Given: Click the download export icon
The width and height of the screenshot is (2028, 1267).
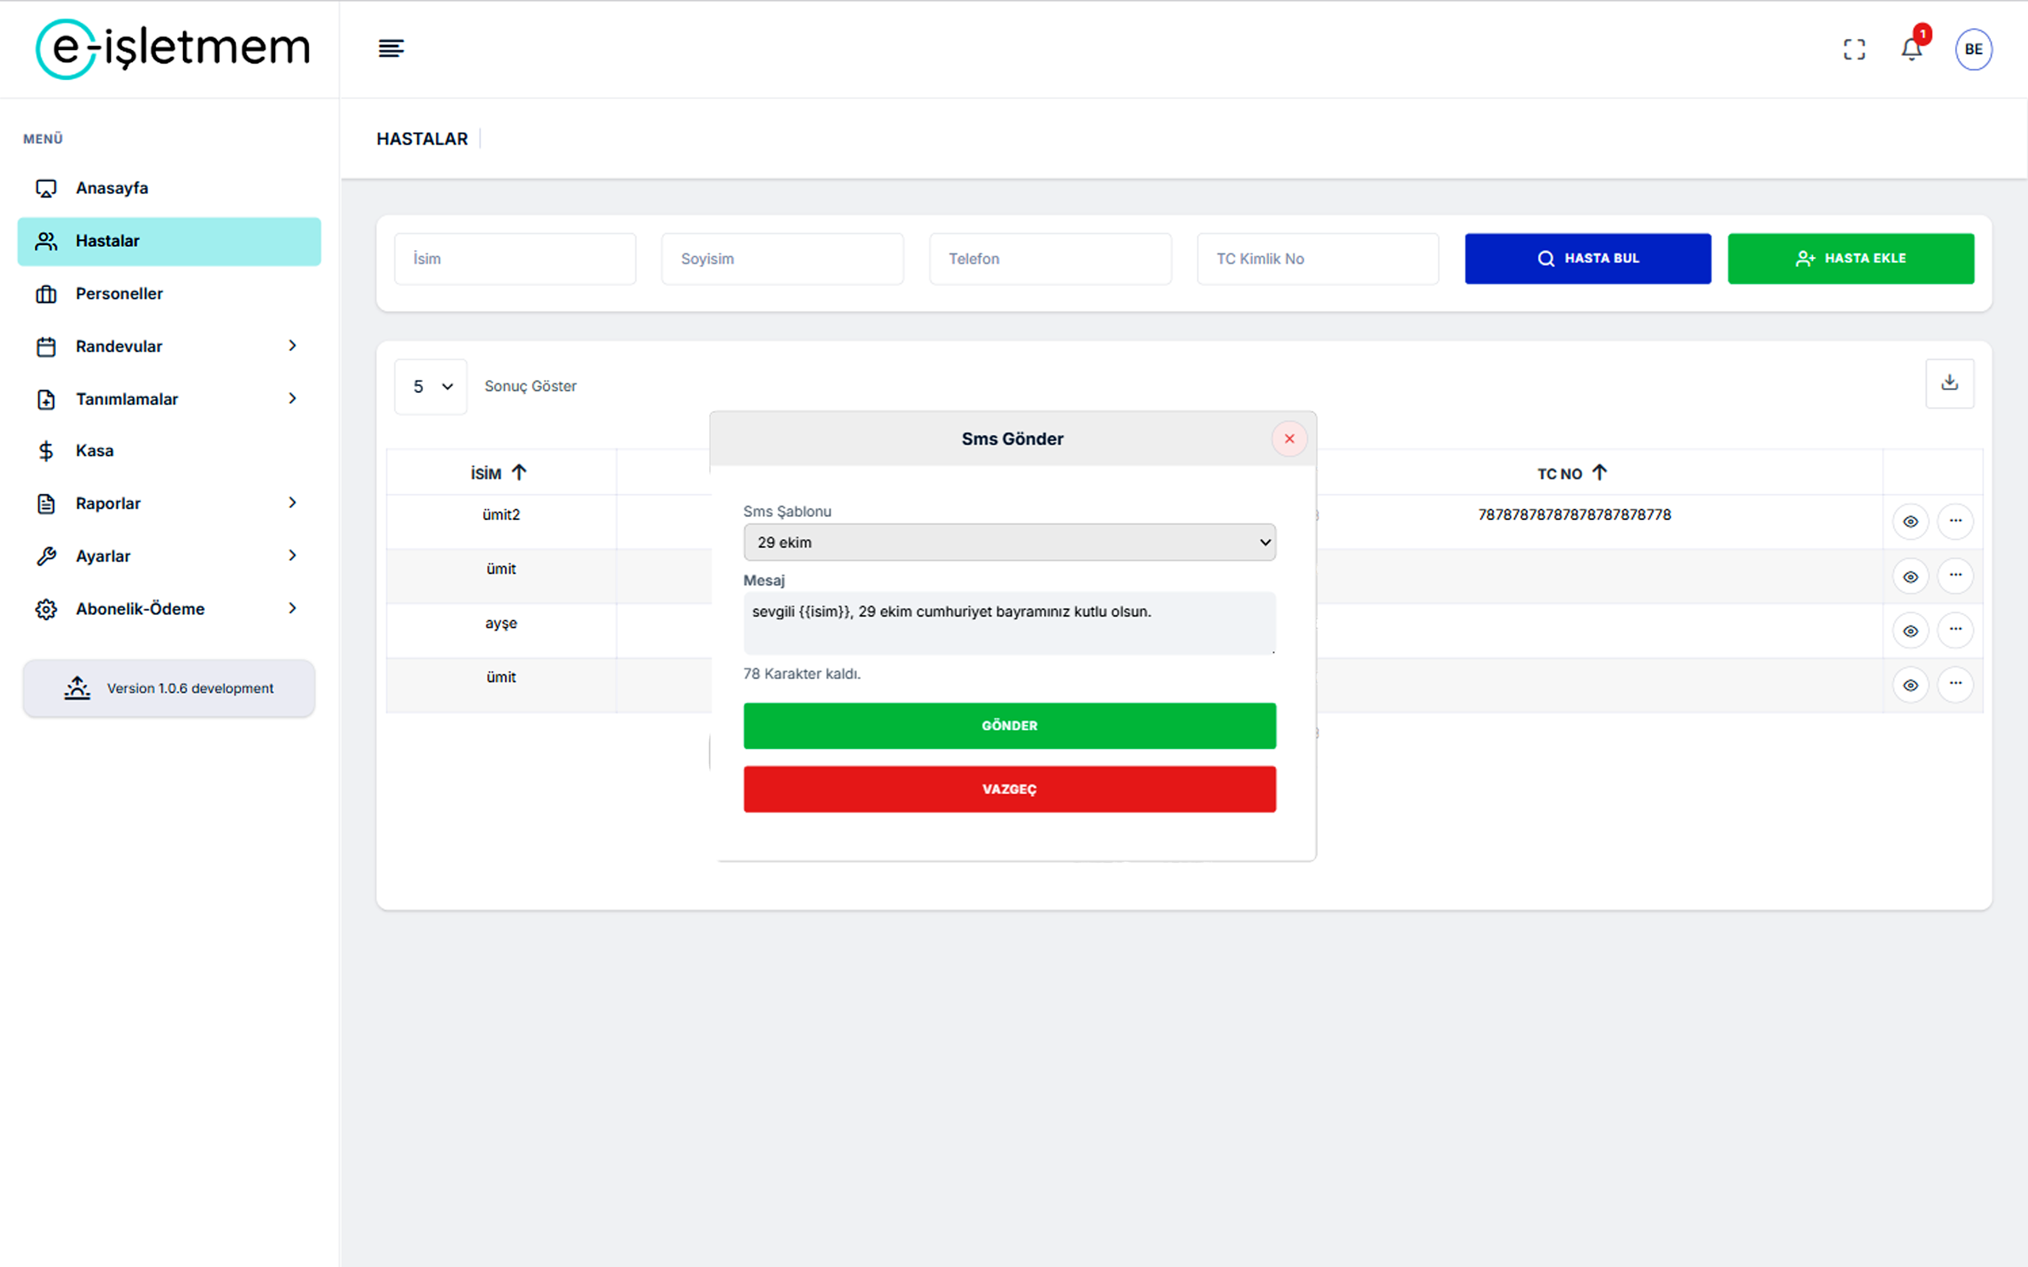Looking at the screenshot, I should click(x=1950, y=383).
